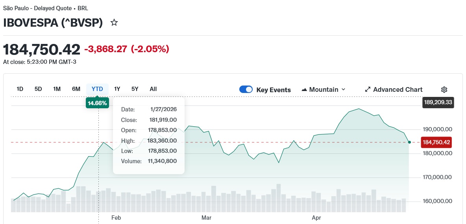Add IBOVESPA to watchlist with star icon
This screenshot has height=224, width=466.
(114, 22)
